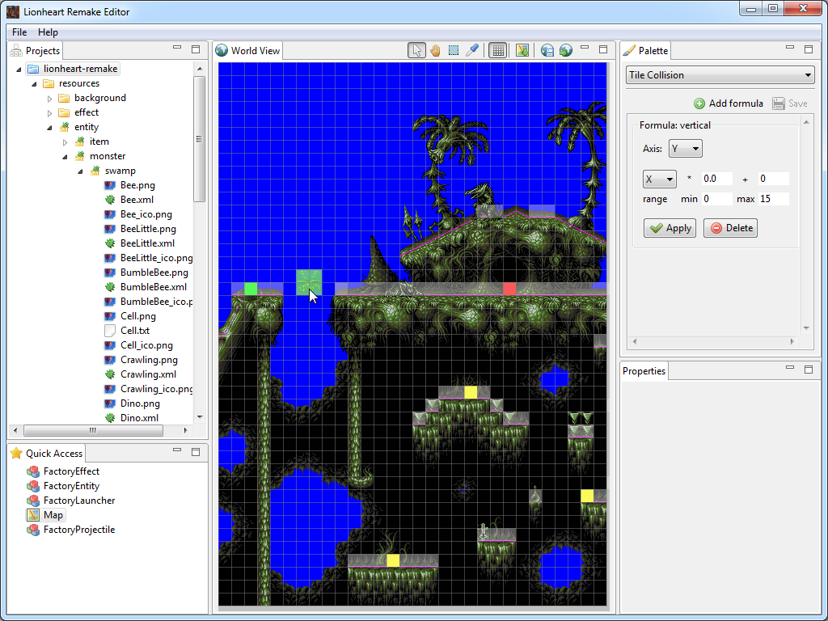Image resolution: width=828 pixels, height=621 pixels.
Task: Click the import map icon
Action: pyautogui.click(x=522, y=51)
